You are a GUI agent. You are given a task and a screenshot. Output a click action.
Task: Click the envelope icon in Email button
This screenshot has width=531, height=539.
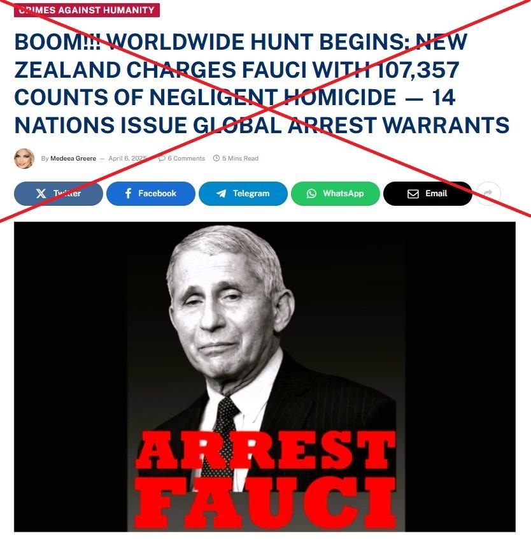click(413, 194)
